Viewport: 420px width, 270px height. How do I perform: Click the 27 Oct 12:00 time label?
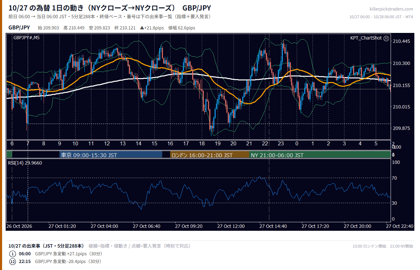click(x=231, y=226)
